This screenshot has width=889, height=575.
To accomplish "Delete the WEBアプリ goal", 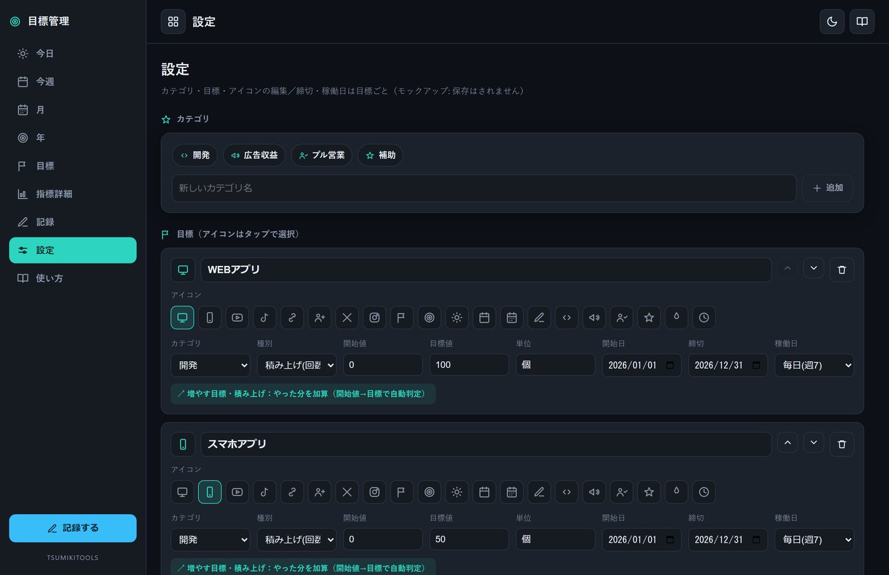I will (841, 270).
